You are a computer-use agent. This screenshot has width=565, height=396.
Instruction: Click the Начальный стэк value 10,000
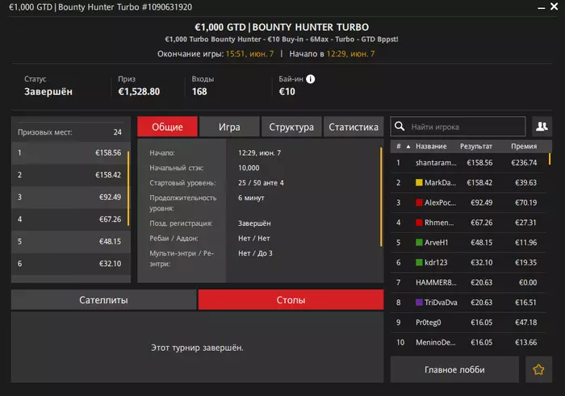(x=249, y=168)
